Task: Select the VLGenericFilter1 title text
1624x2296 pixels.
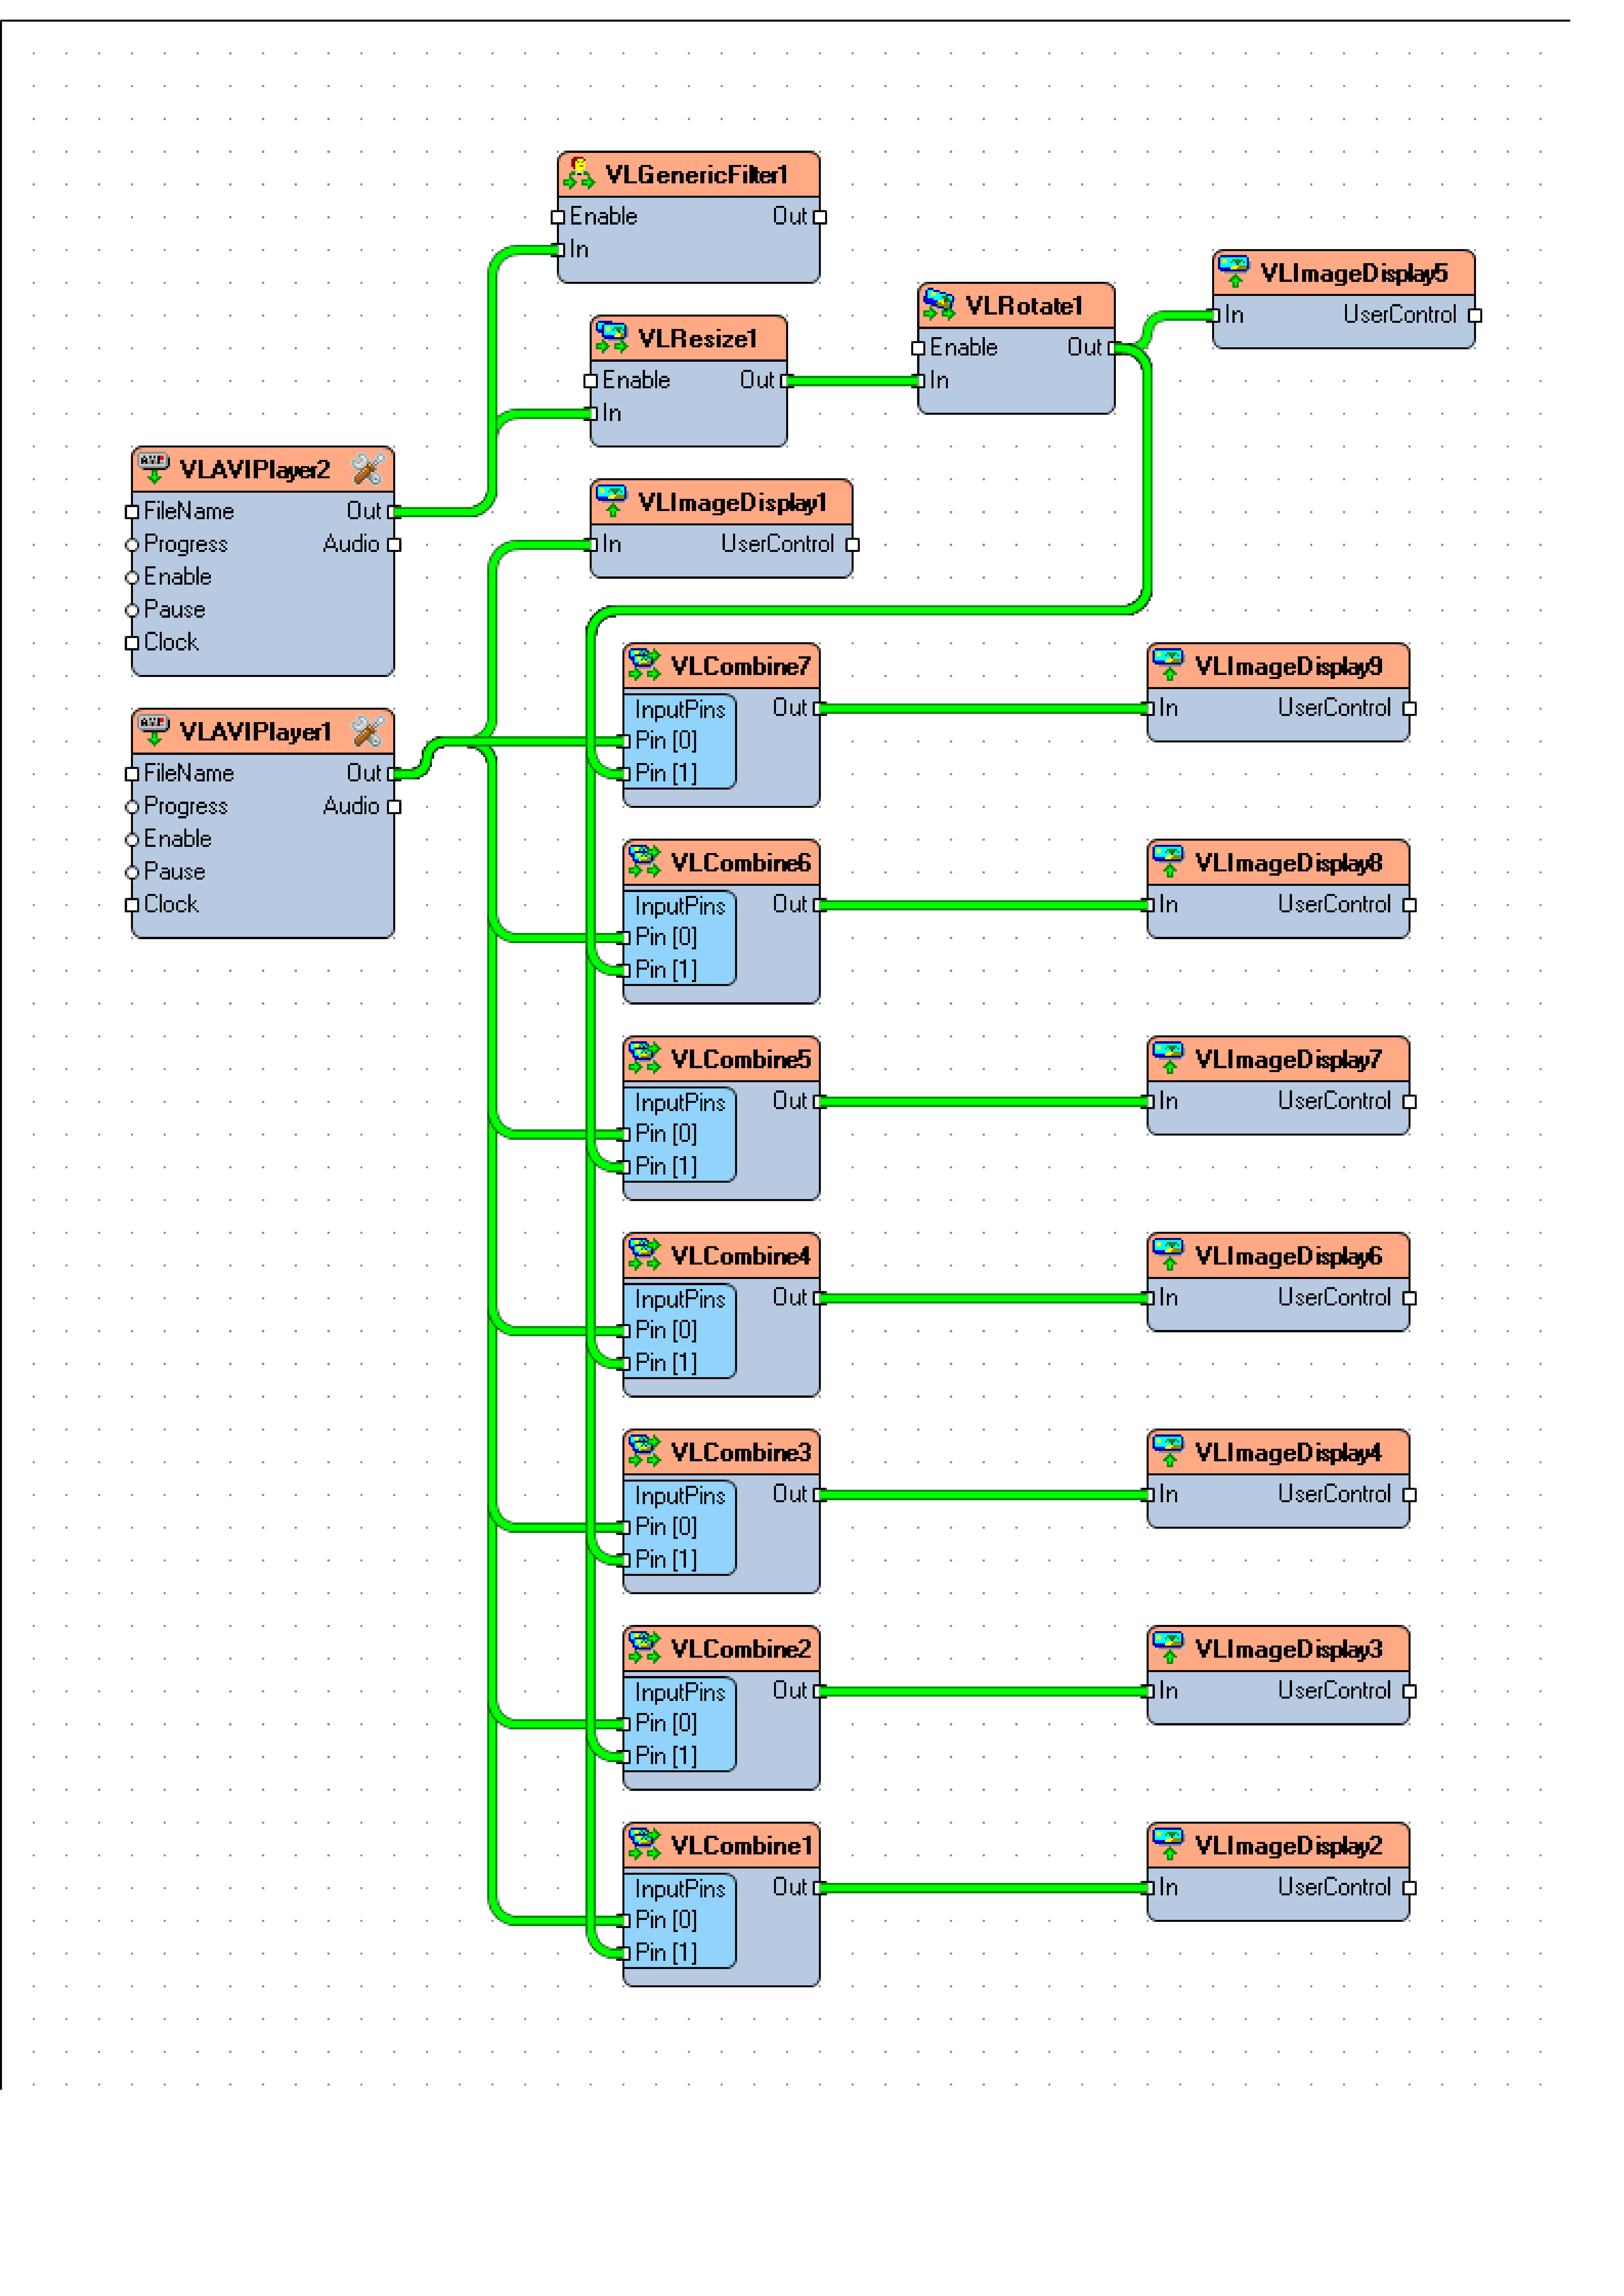Action: (x=697, y=175)
